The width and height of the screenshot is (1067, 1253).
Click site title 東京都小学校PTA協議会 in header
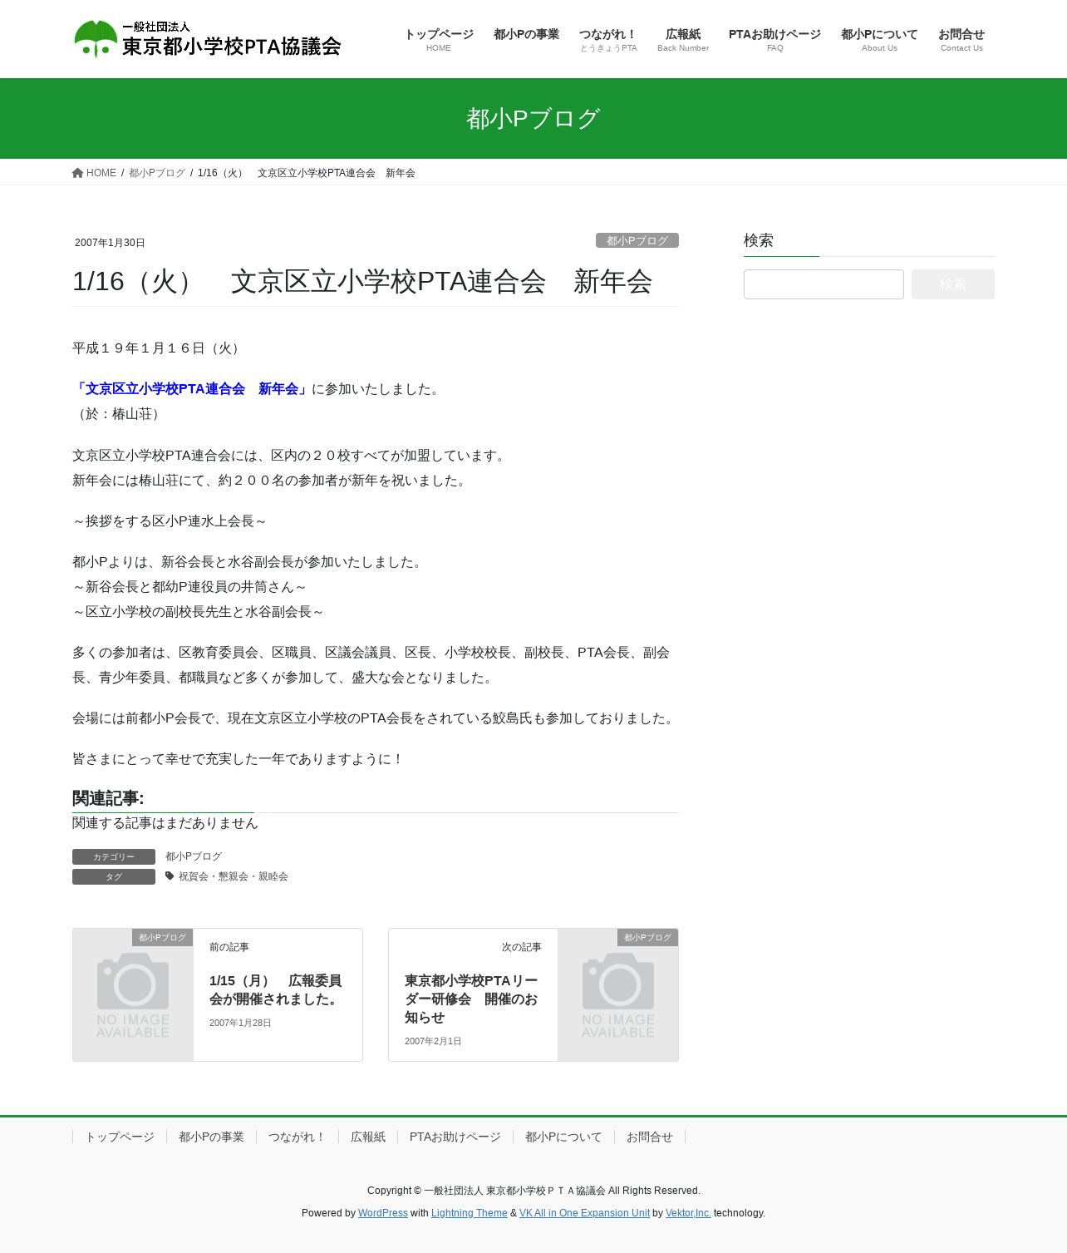(232, 47)
